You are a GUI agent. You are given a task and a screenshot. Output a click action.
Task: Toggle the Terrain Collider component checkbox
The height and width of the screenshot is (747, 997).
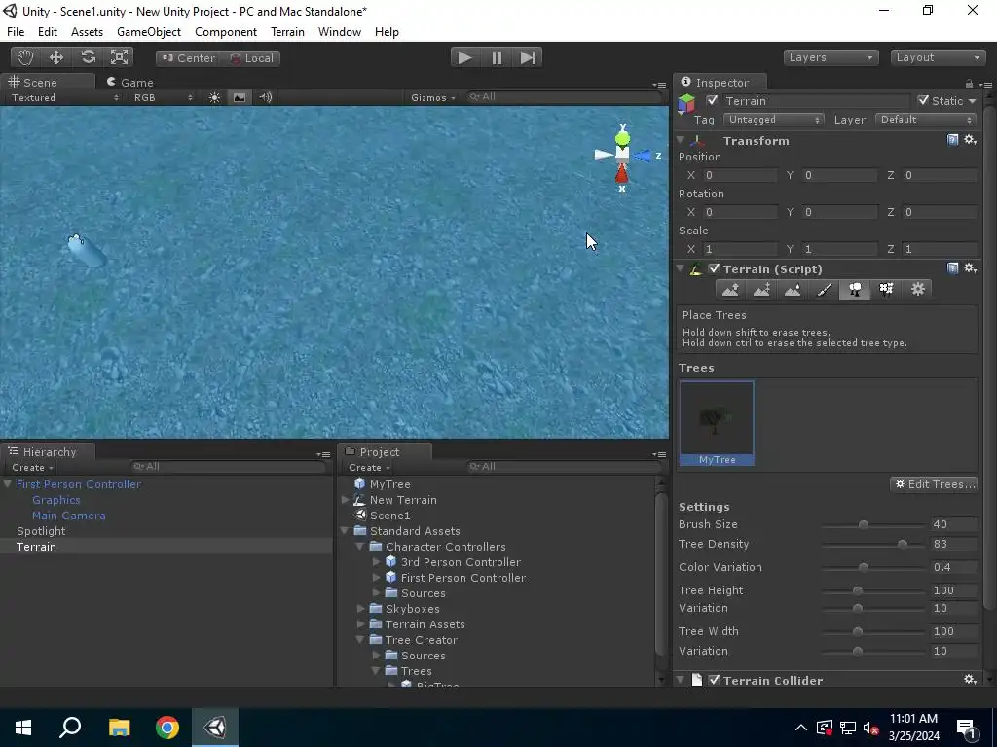714,680
